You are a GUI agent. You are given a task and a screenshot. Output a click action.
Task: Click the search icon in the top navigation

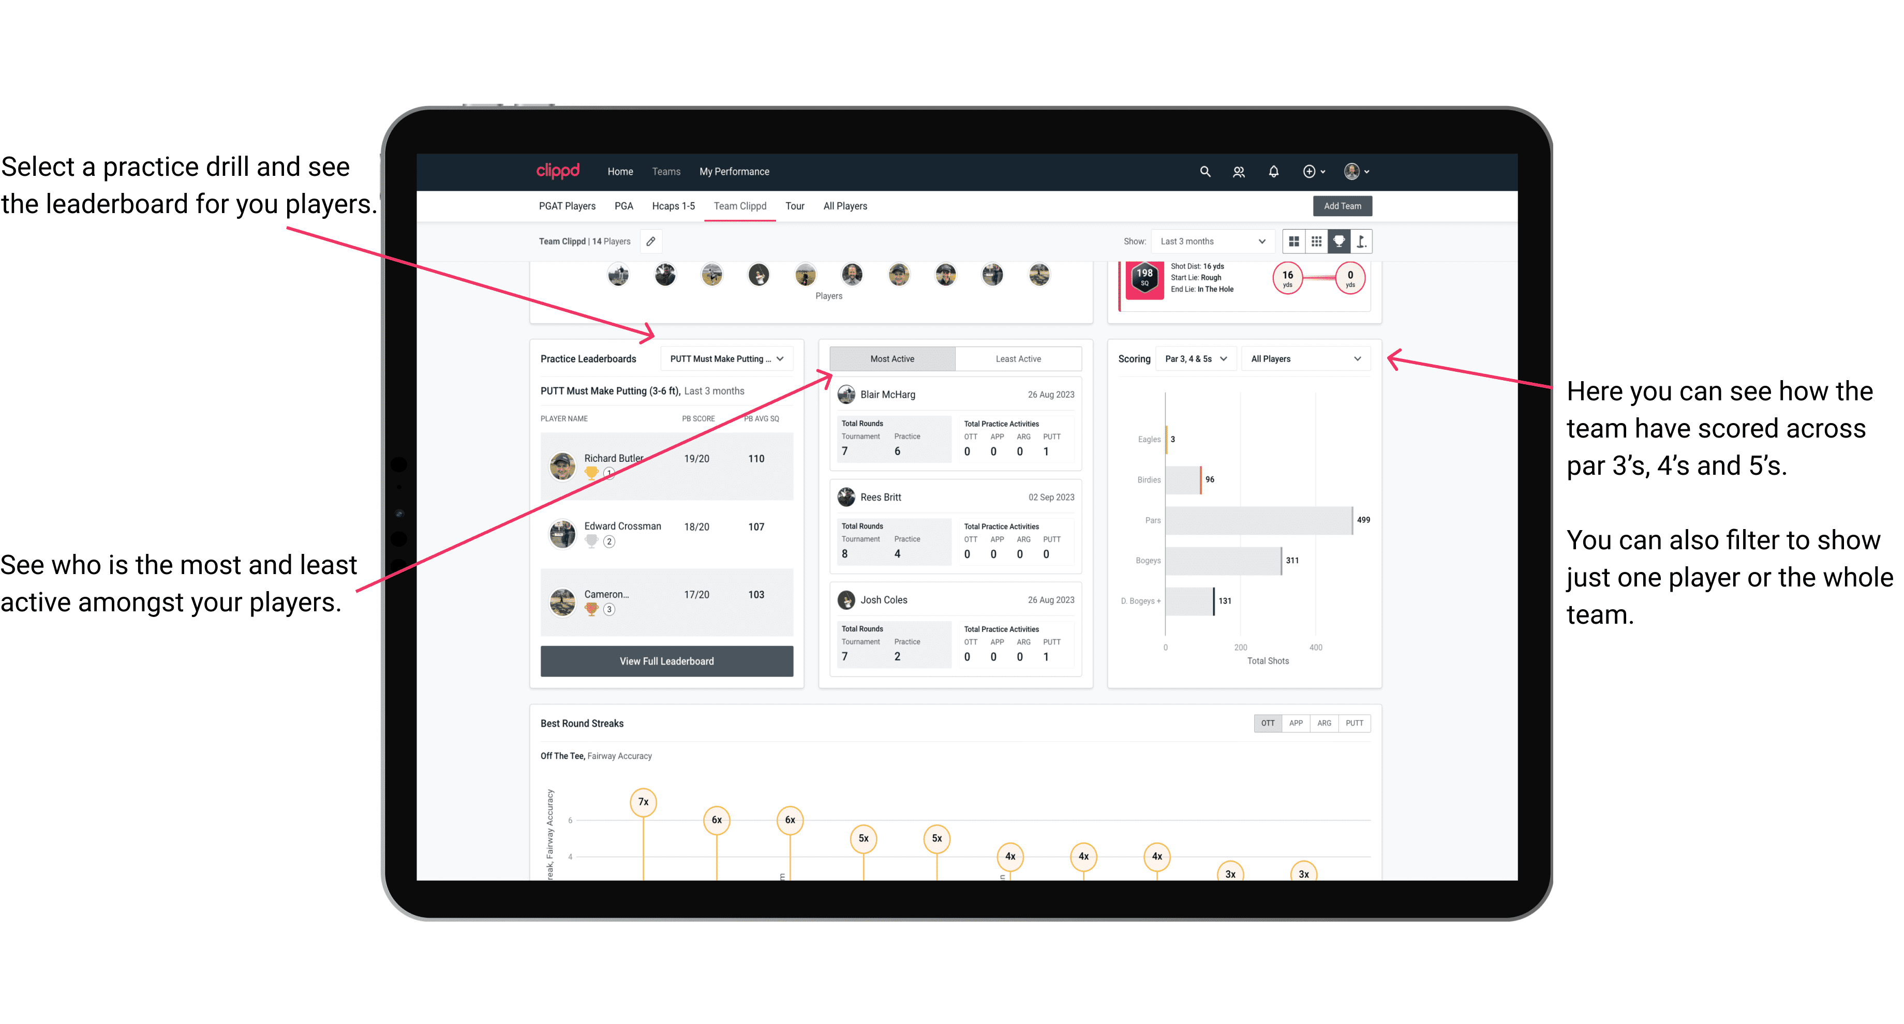point(1204,172)
